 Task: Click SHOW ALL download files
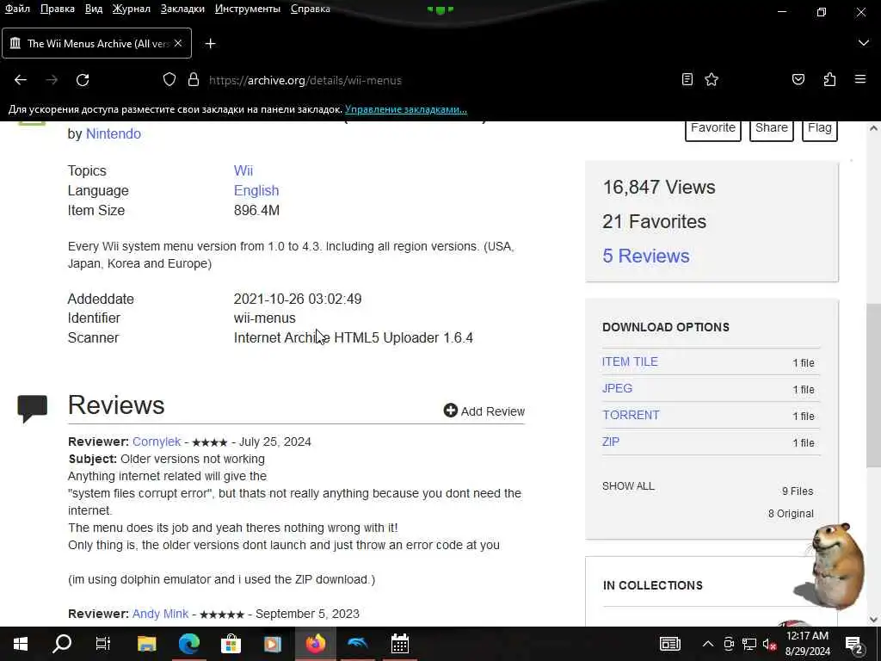point(628,486)
